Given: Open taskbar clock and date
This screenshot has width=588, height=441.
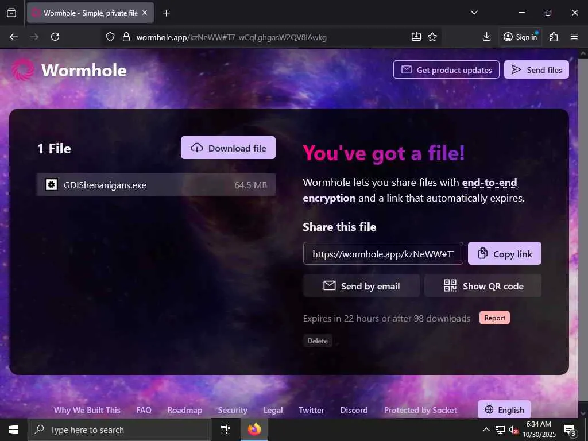Looking at the screenshot, I should (539, 430).
